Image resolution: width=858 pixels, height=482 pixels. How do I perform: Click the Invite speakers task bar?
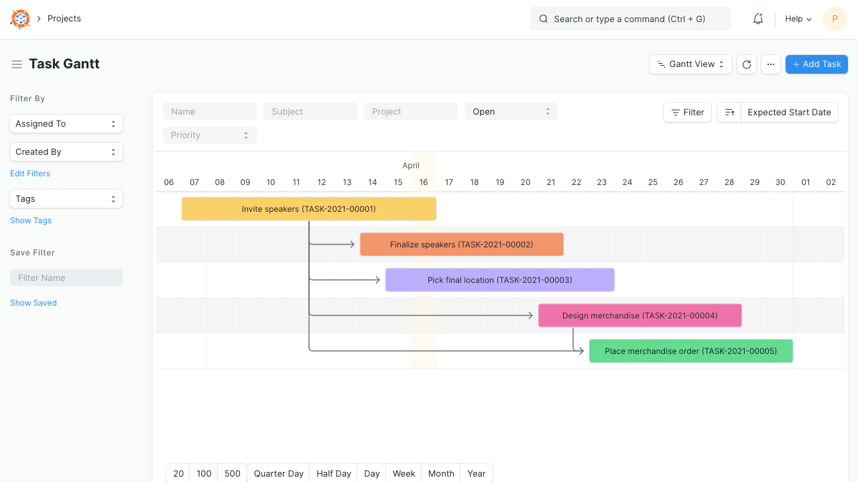(x=308, y=209)
